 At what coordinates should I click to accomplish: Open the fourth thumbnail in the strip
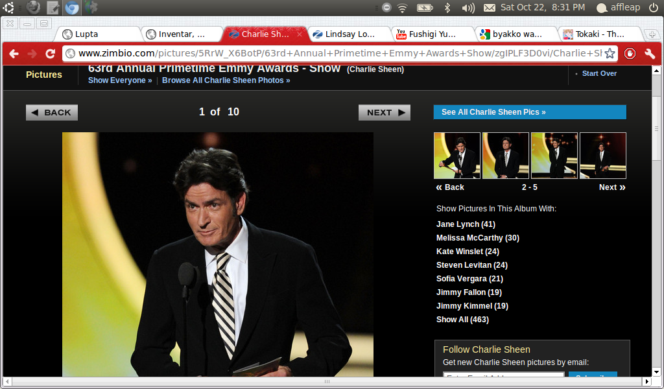click(x=603, y=156)
